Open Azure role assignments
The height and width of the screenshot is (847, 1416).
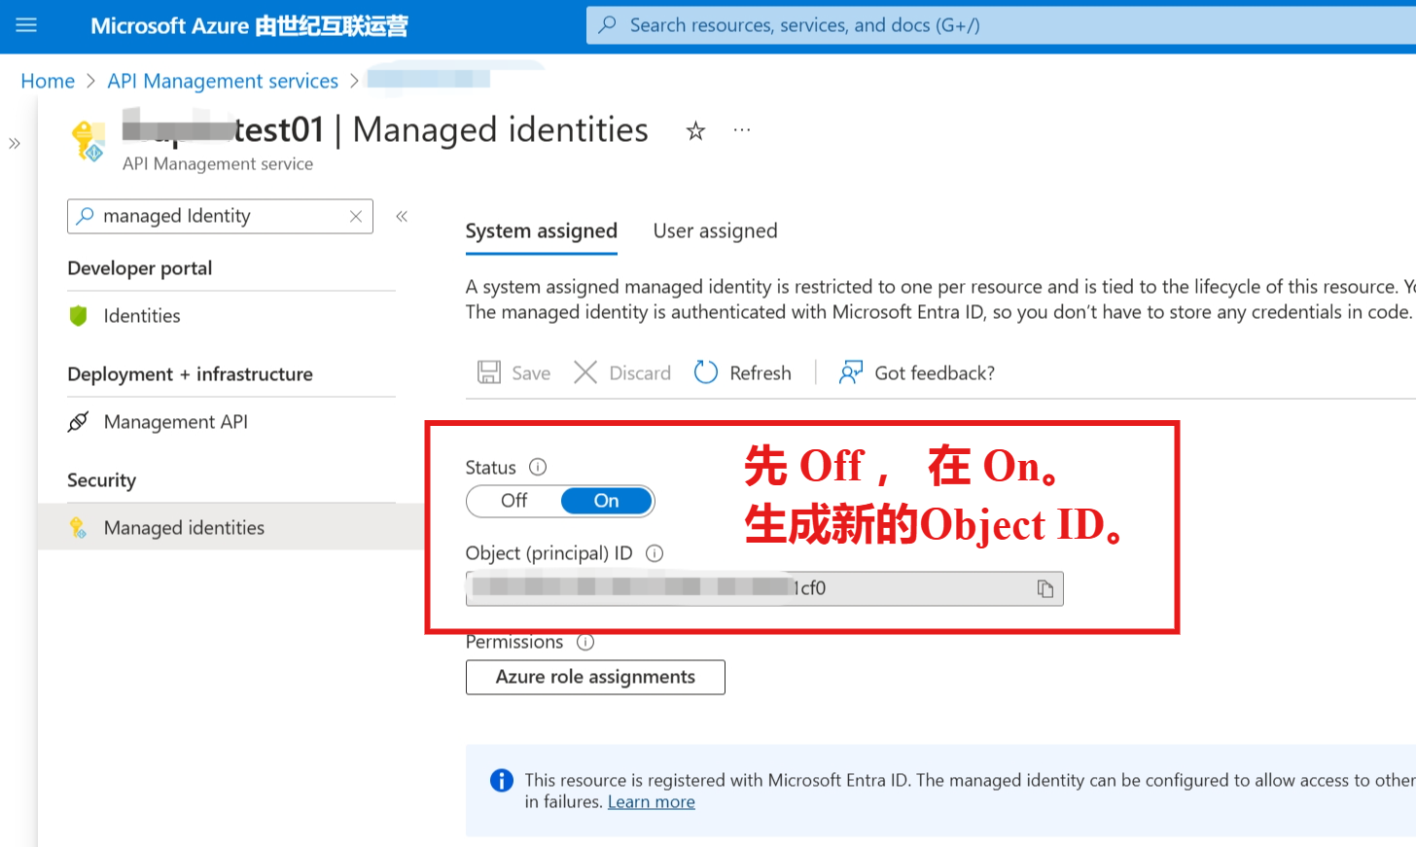click(x=595, y=677)
